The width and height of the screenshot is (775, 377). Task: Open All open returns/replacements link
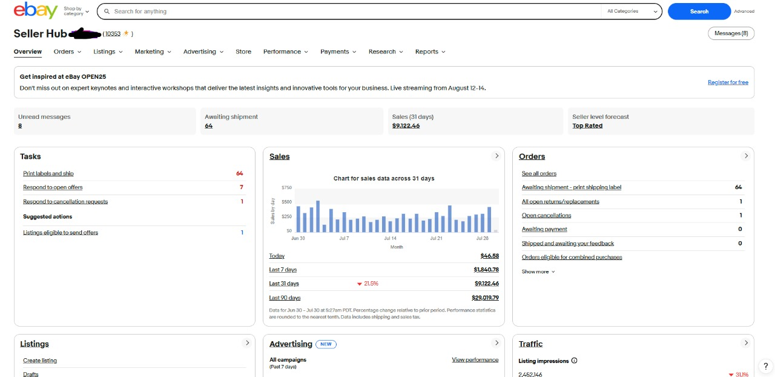pyautogui.click(x=561, y=201)
